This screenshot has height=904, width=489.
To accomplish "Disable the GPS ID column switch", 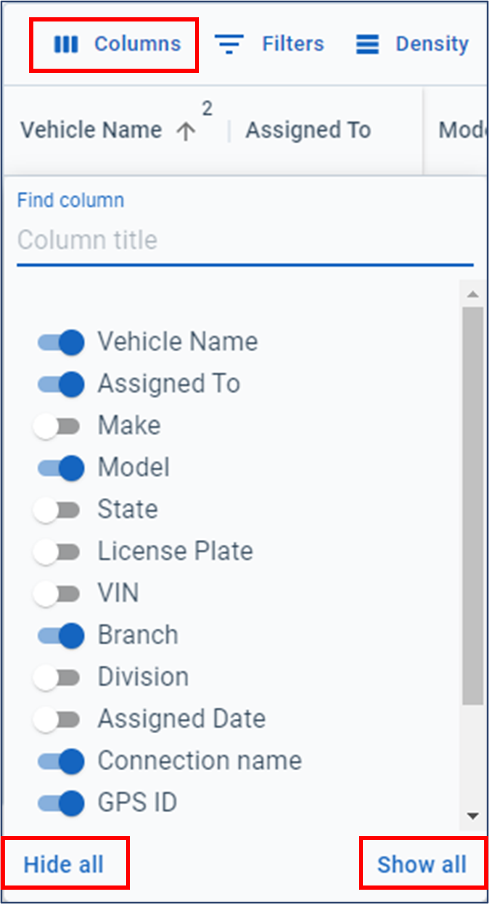I will coord(60,803).
